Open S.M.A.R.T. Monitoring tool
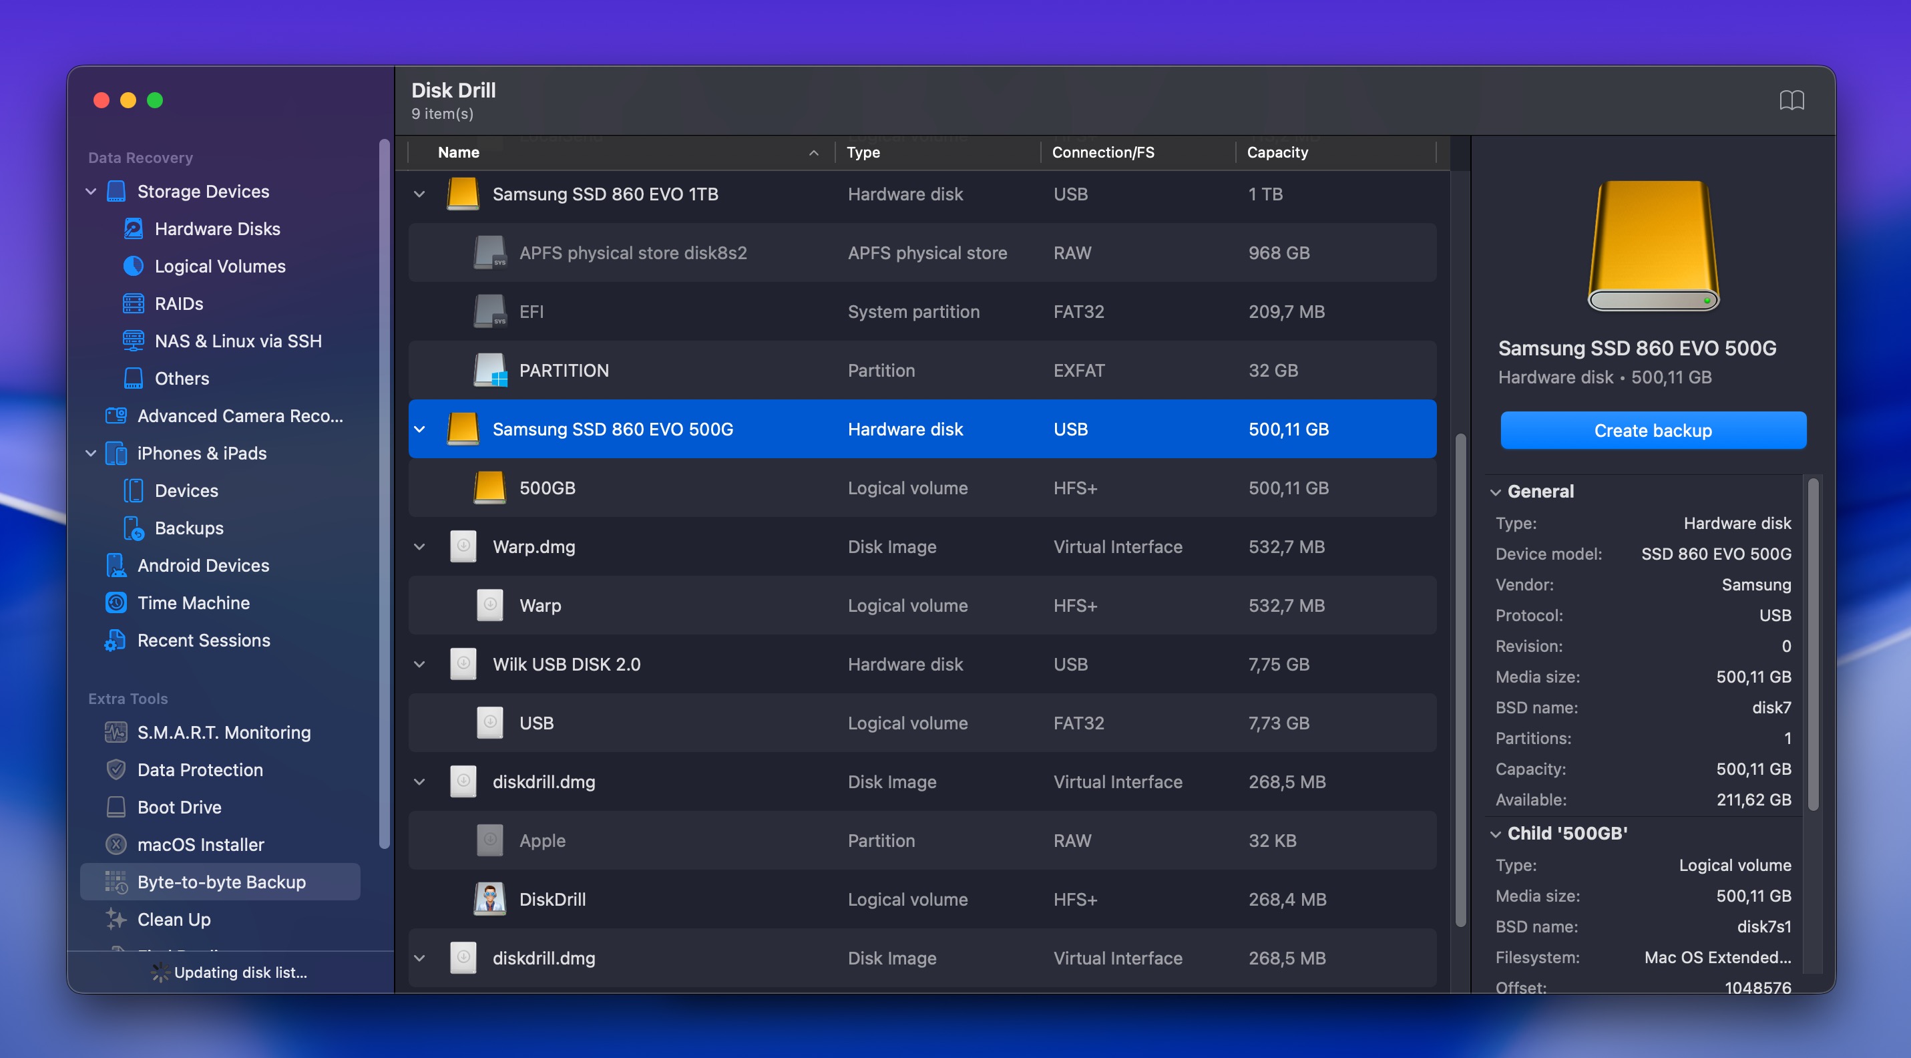 [115, 731]
